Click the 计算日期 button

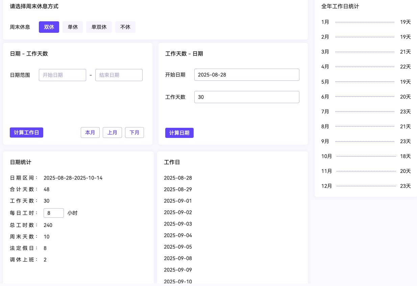[x=179, y=133]
